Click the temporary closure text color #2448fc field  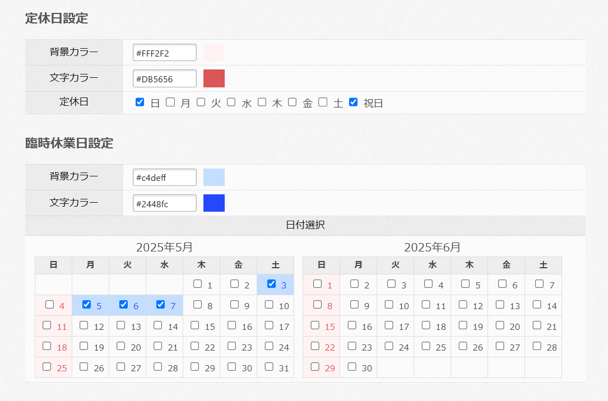[165, 203]
